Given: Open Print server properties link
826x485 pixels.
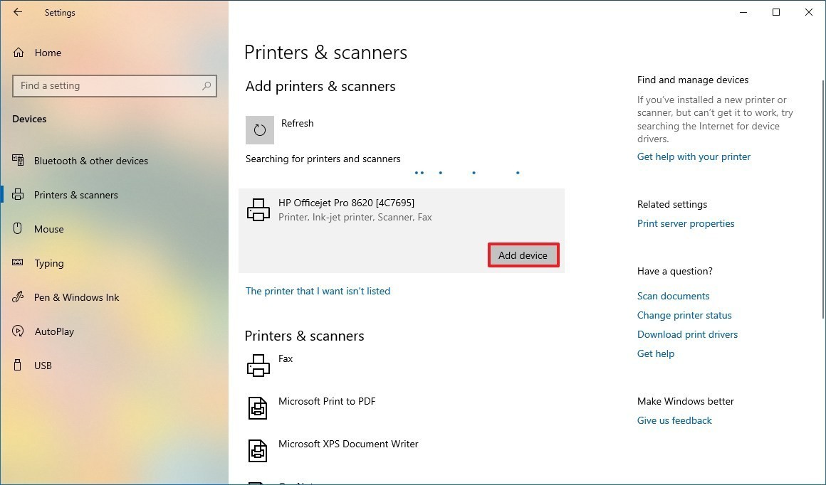Looking at the screenshot, I should click(x=685, y=223).
